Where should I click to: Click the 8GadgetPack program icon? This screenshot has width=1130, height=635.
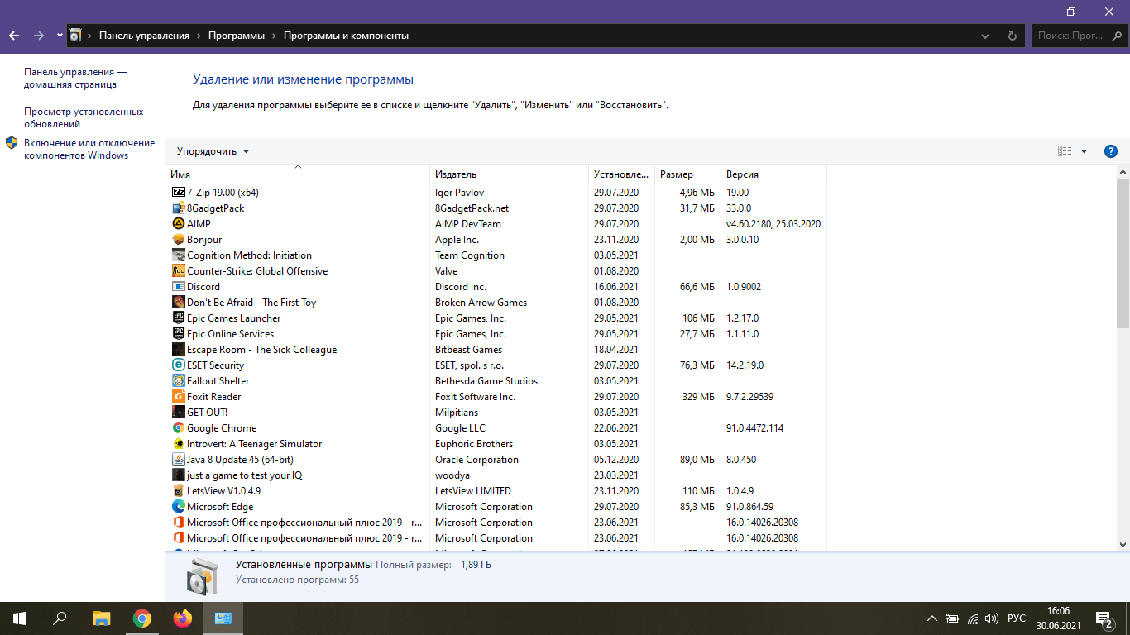point(178,208)
